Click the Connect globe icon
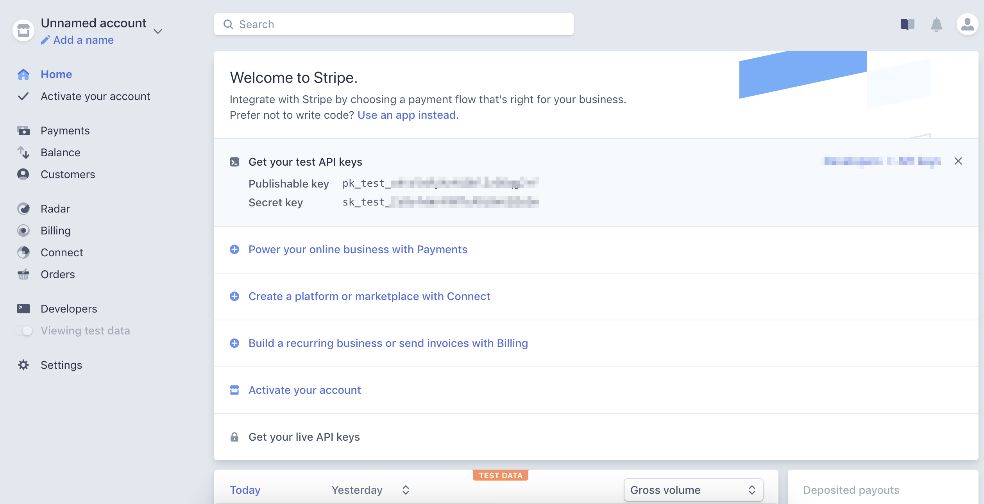The image size is (984, 504). pos(23,252)
